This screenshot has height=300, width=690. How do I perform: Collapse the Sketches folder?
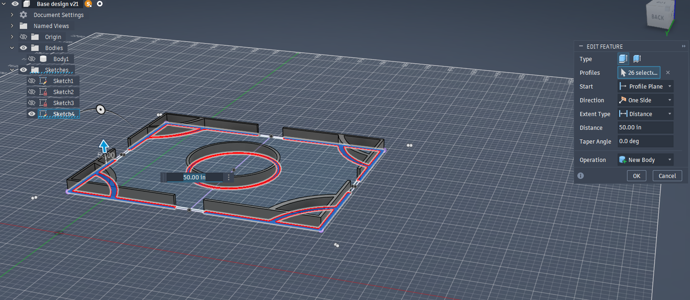pos(12,70)
